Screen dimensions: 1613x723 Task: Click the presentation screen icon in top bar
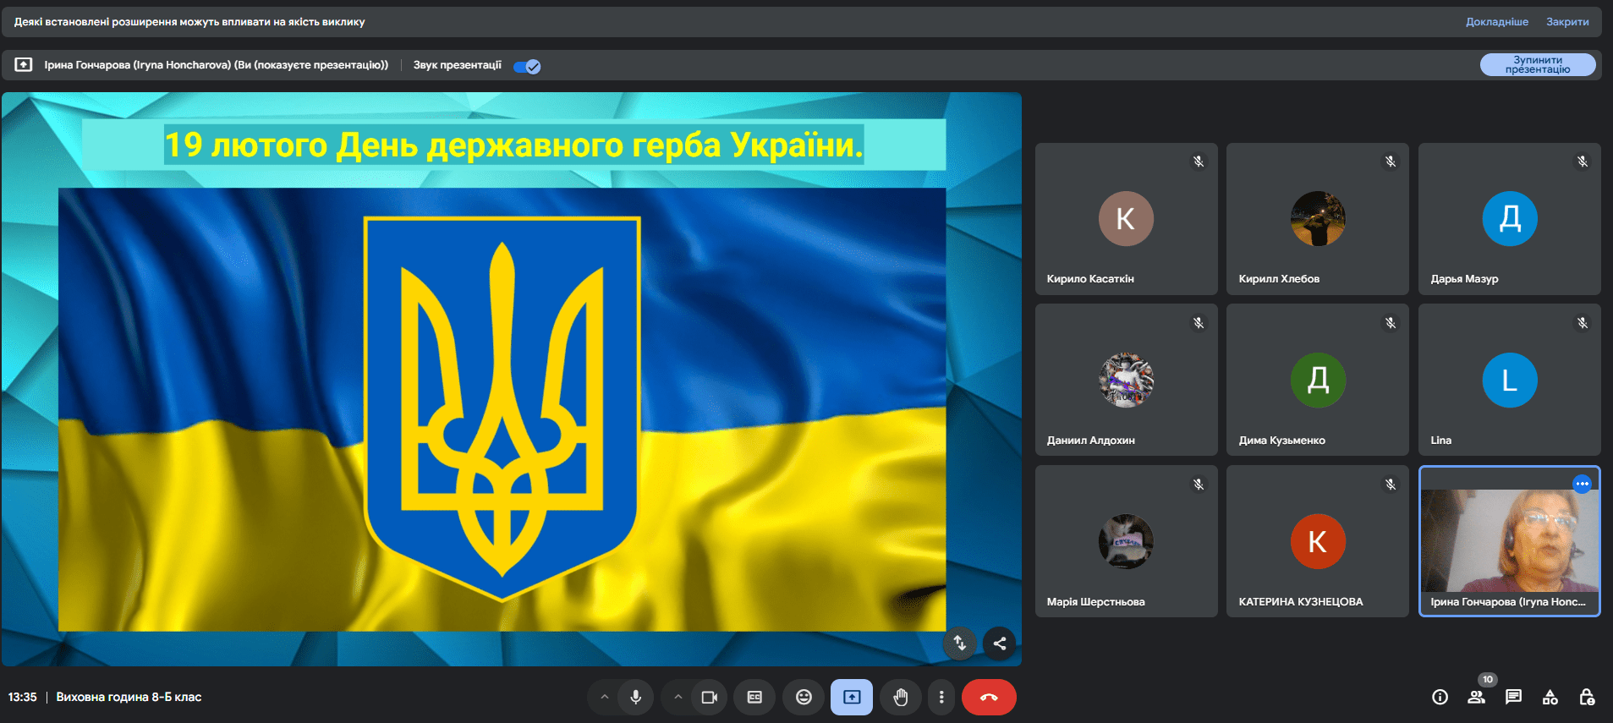24,65
